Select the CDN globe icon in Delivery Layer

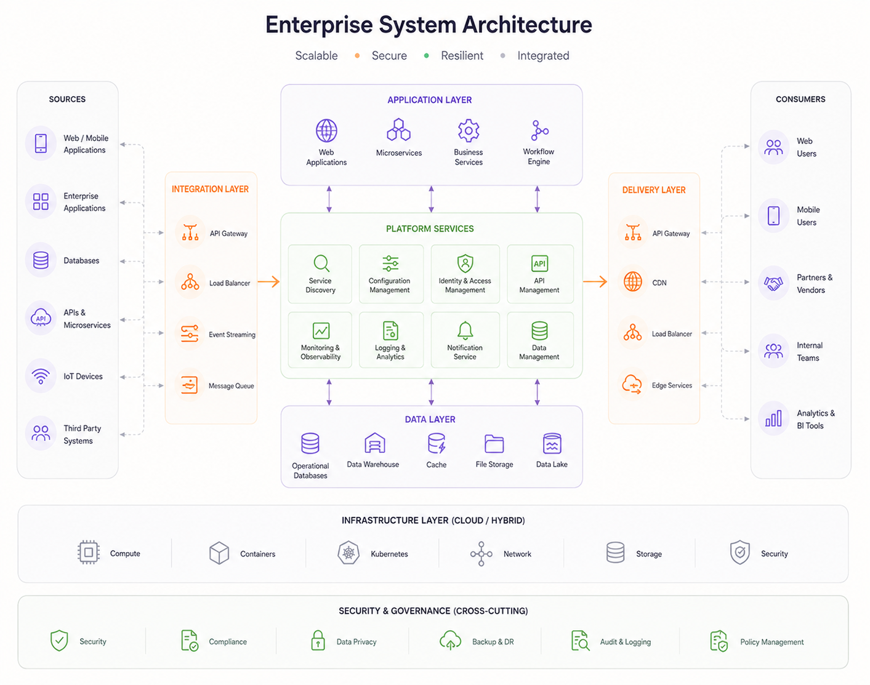click(633, 282)
